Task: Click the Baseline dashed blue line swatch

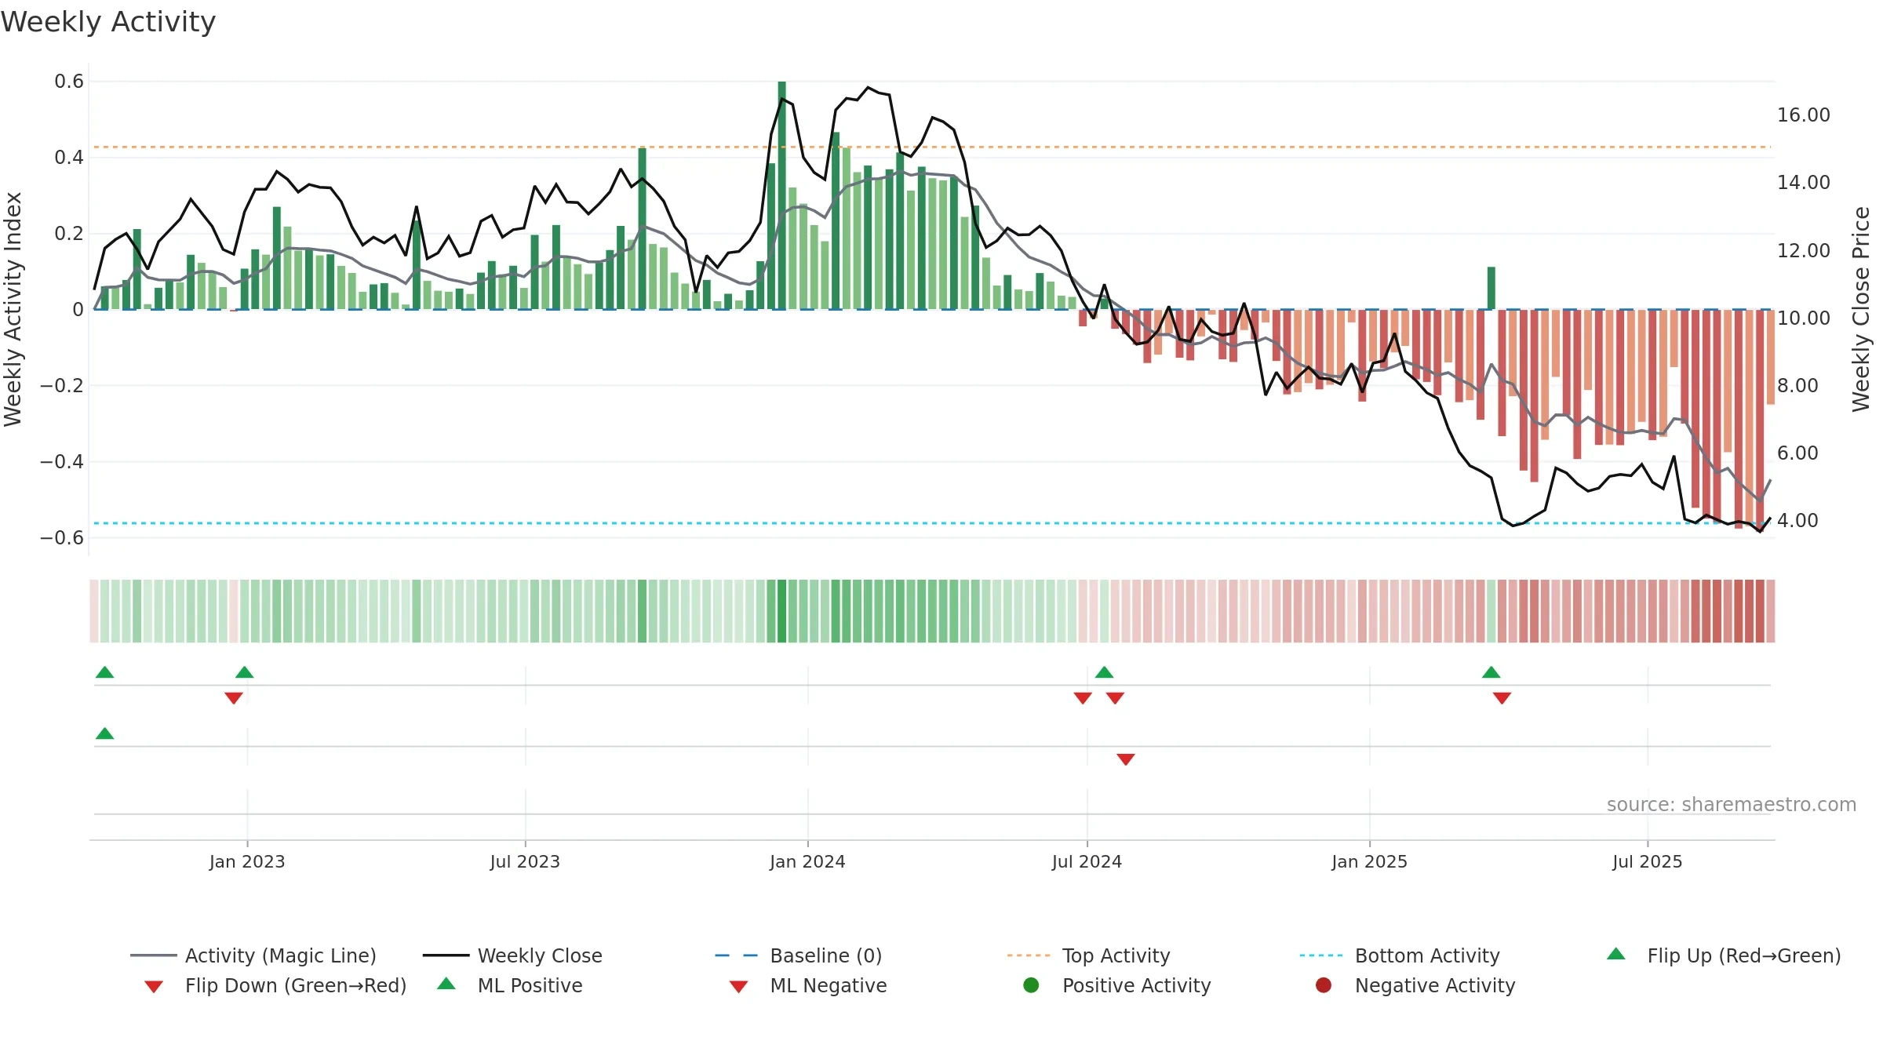Action: pyautogui.click(x=737, y=955)
